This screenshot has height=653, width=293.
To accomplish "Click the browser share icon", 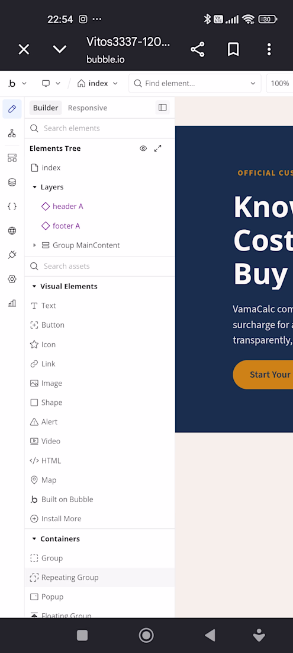I will 197,49.
